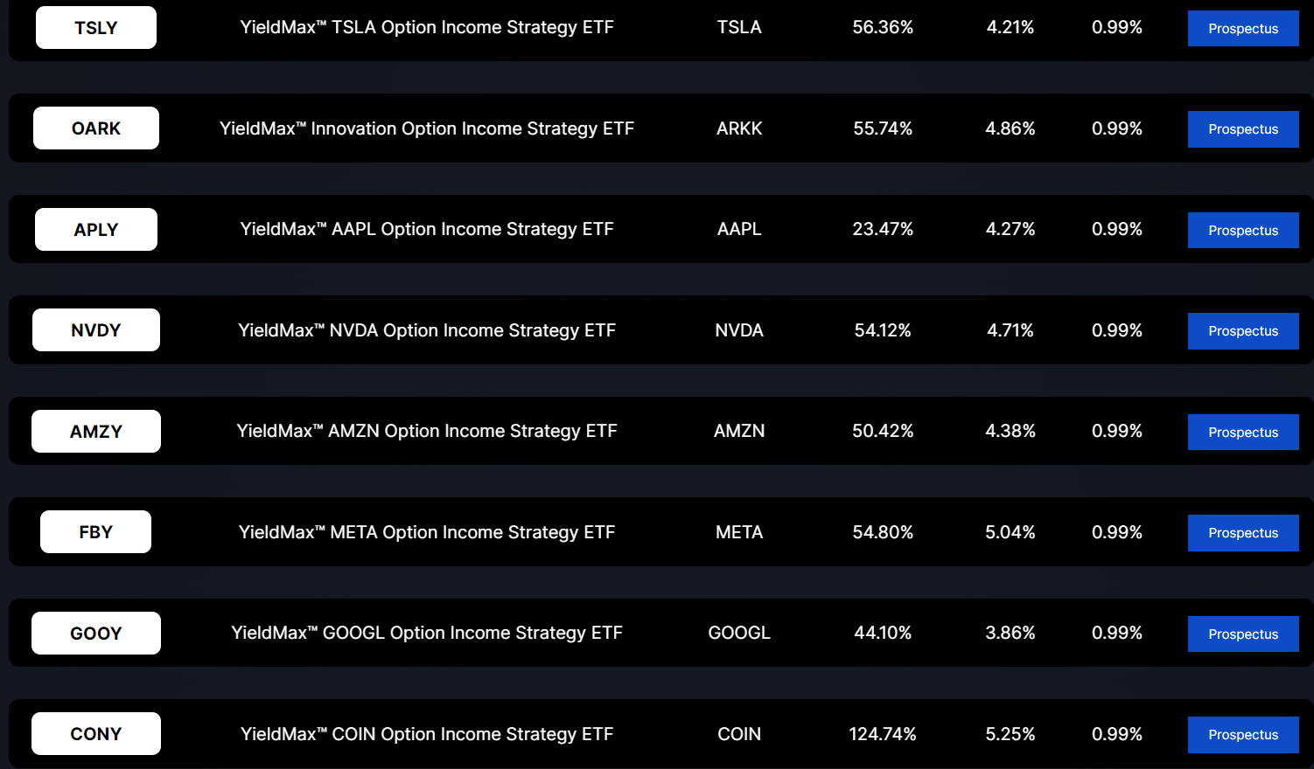Screen dimensions: 1314x769
Task: Open the NVDY Prospectus
Action: [x=1242, y=330]
